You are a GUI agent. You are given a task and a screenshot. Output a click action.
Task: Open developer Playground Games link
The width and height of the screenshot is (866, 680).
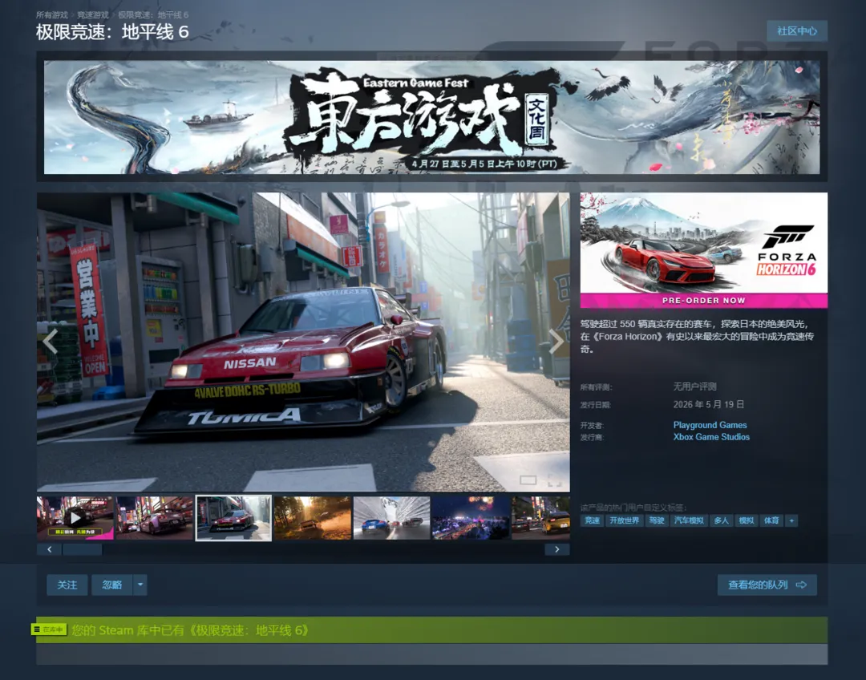point(710,425)
